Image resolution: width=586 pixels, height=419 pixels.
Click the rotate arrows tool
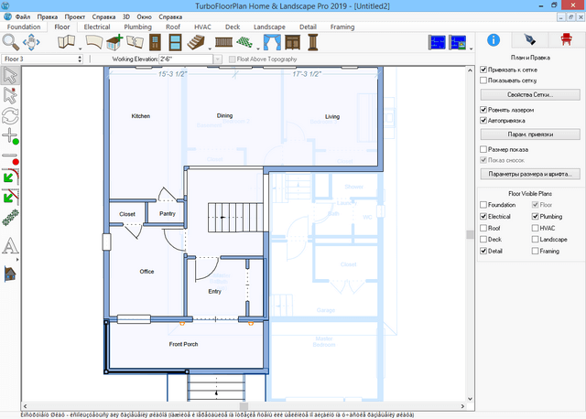tap(11, 115)
